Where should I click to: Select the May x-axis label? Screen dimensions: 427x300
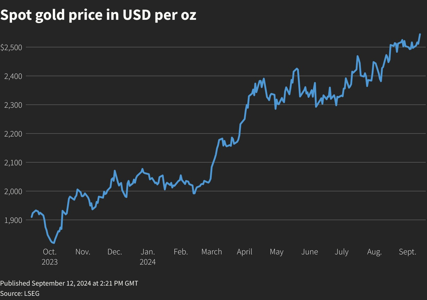coord(276,252)
